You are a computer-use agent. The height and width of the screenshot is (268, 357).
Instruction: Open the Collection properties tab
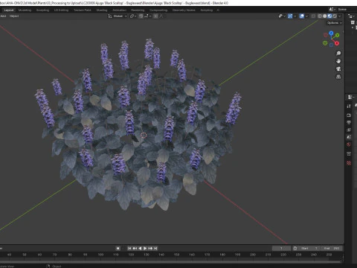pyautogui.click(x=349, y=154)
